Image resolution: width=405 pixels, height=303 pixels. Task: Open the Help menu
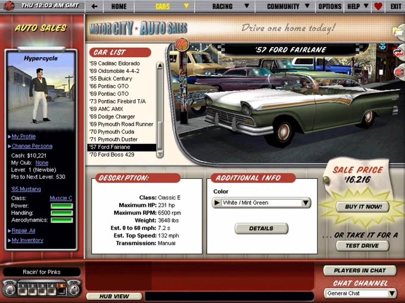(x=353, y=7)
